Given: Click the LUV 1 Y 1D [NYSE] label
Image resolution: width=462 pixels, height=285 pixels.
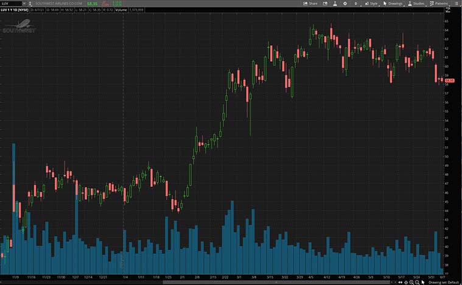Looking at the screenshot, I should point(15,10).
